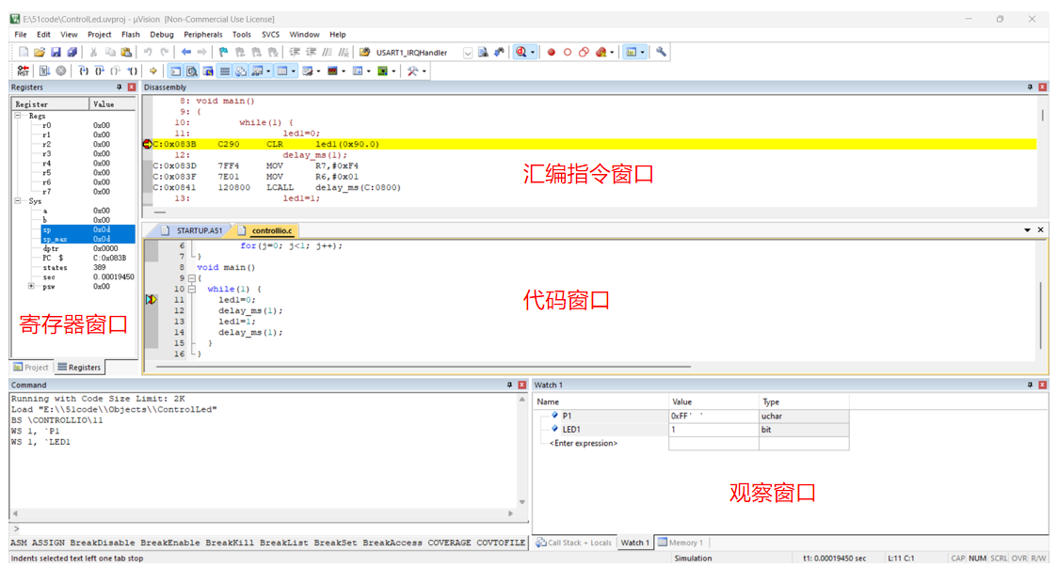
Task: Click the Save file toolbar icon
Action: tap(56, 53)
